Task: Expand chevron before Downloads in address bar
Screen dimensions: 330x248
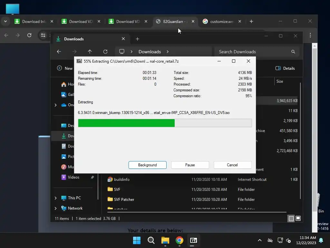Action: pos(131,52)
